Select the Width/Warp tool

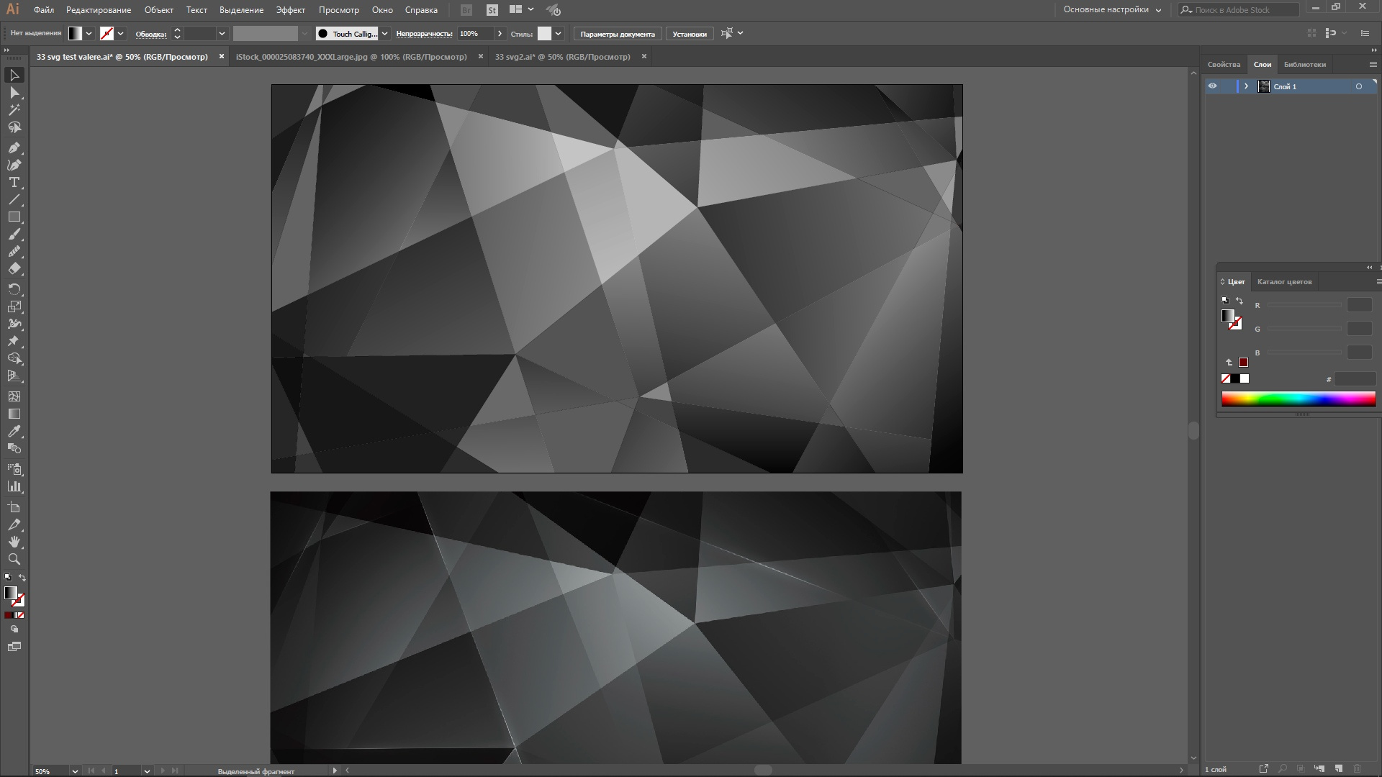point(14,323)
